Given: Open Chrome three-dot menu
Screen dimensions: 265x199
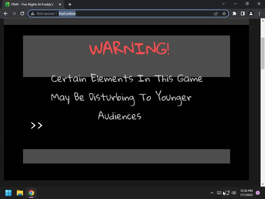Looking at the screenshot, I should [259, 13].
